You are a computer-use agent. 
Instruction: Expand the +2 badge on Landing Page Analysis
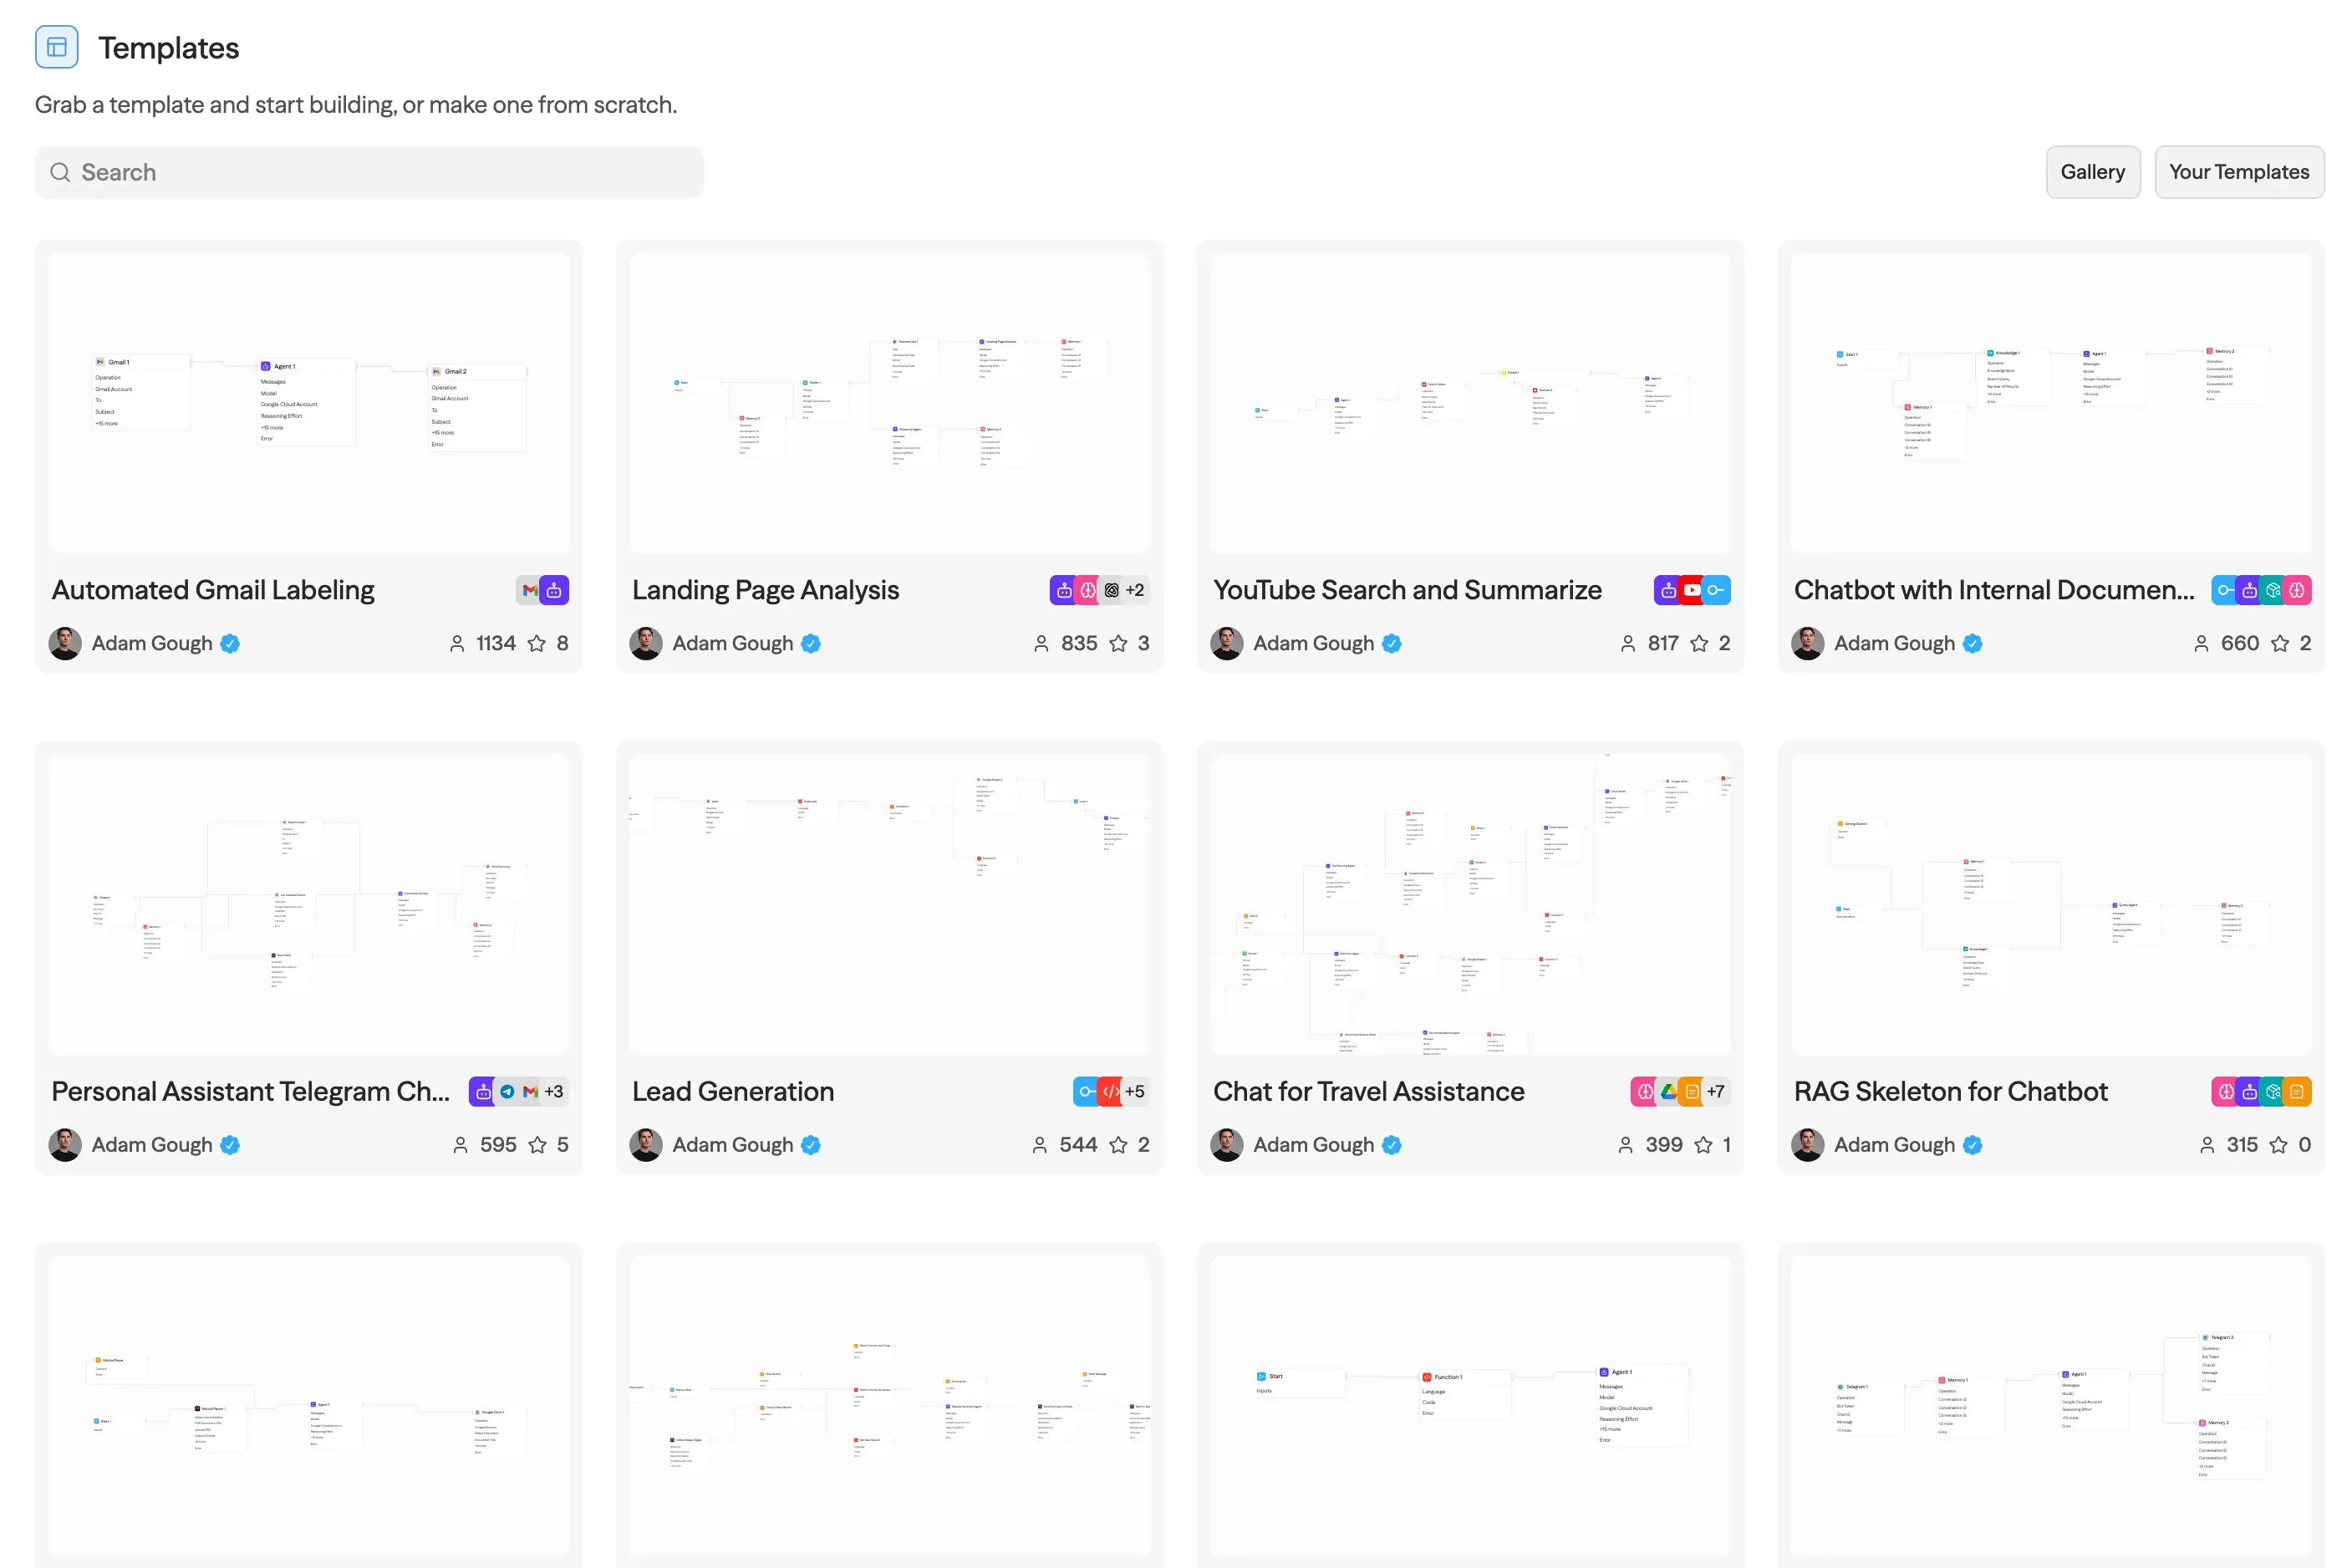[1134, 590]
